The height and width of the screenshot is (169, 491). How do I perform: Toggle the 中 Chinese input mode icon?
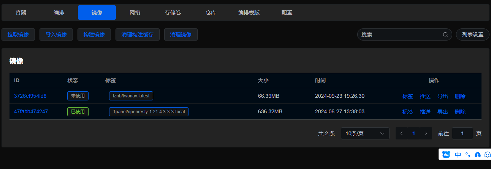tap(458, 155)
